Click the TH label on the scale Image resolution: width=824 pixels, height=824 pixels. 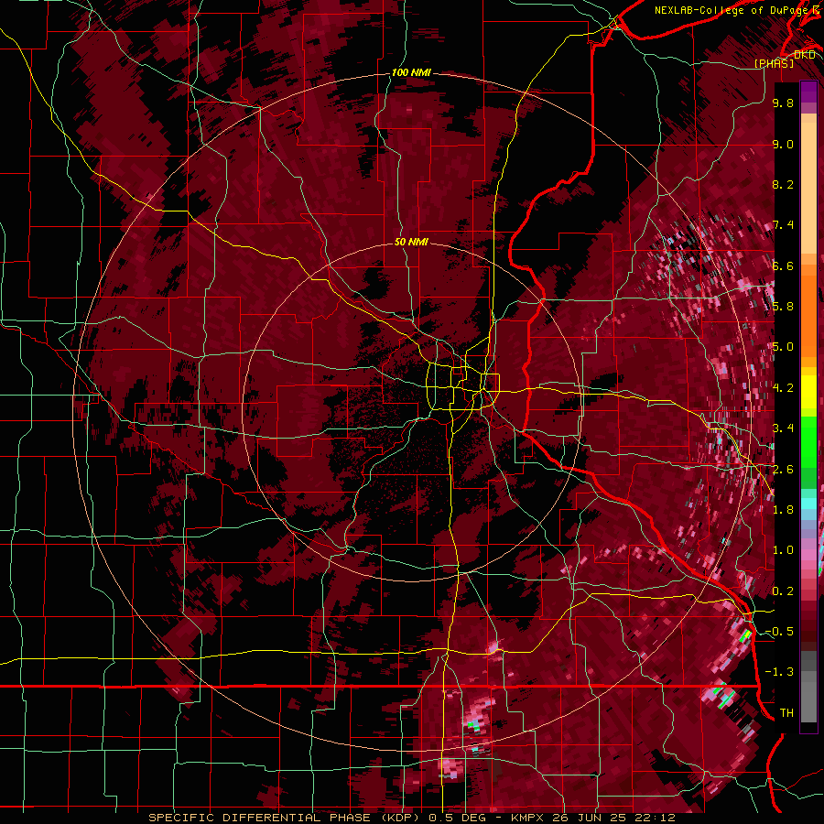(786, 712)
